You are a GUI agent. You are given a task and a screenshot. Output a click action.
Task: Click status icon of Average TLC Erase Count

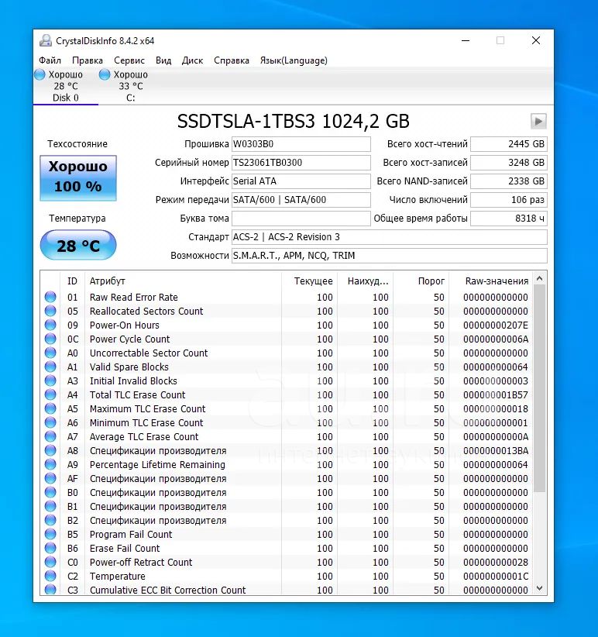(x=50, y=436)
